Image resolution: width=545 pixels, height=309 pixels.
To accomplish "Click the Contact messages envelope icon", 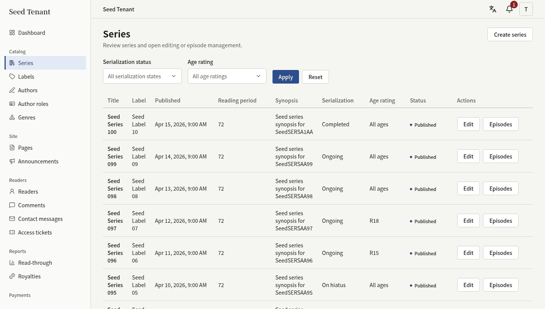I will 12,219.
